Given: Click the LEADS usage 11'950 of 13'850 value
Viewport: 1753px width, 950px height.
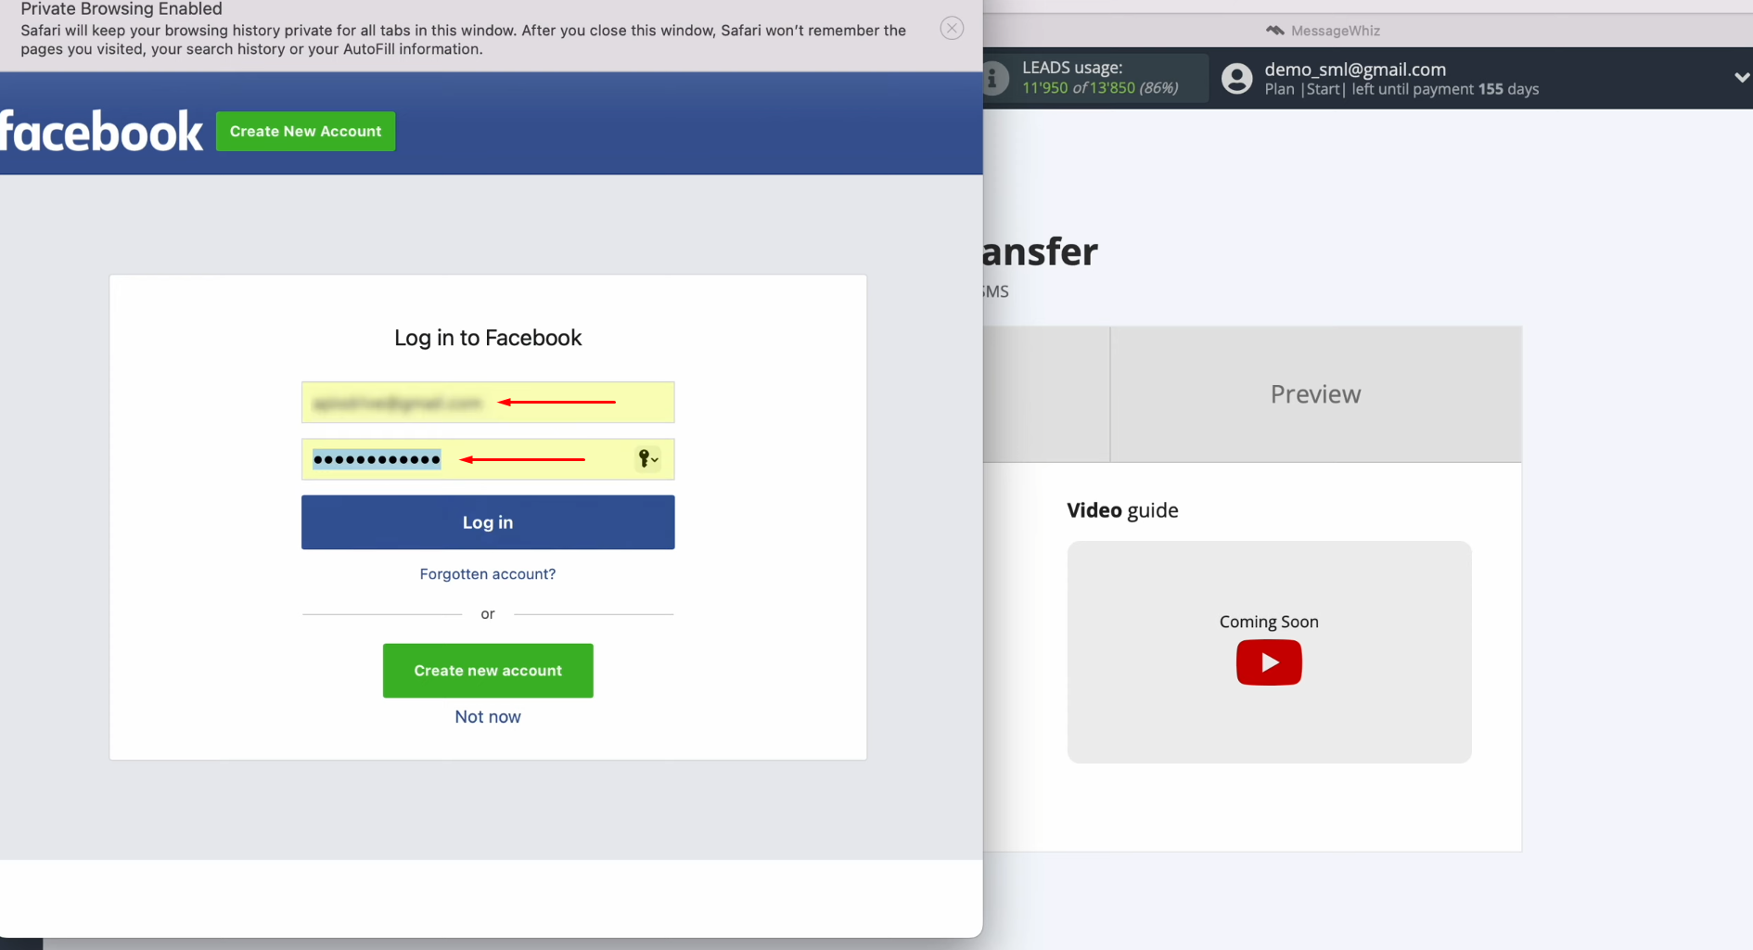Looking at the screenshot, I should point(1100,88).
